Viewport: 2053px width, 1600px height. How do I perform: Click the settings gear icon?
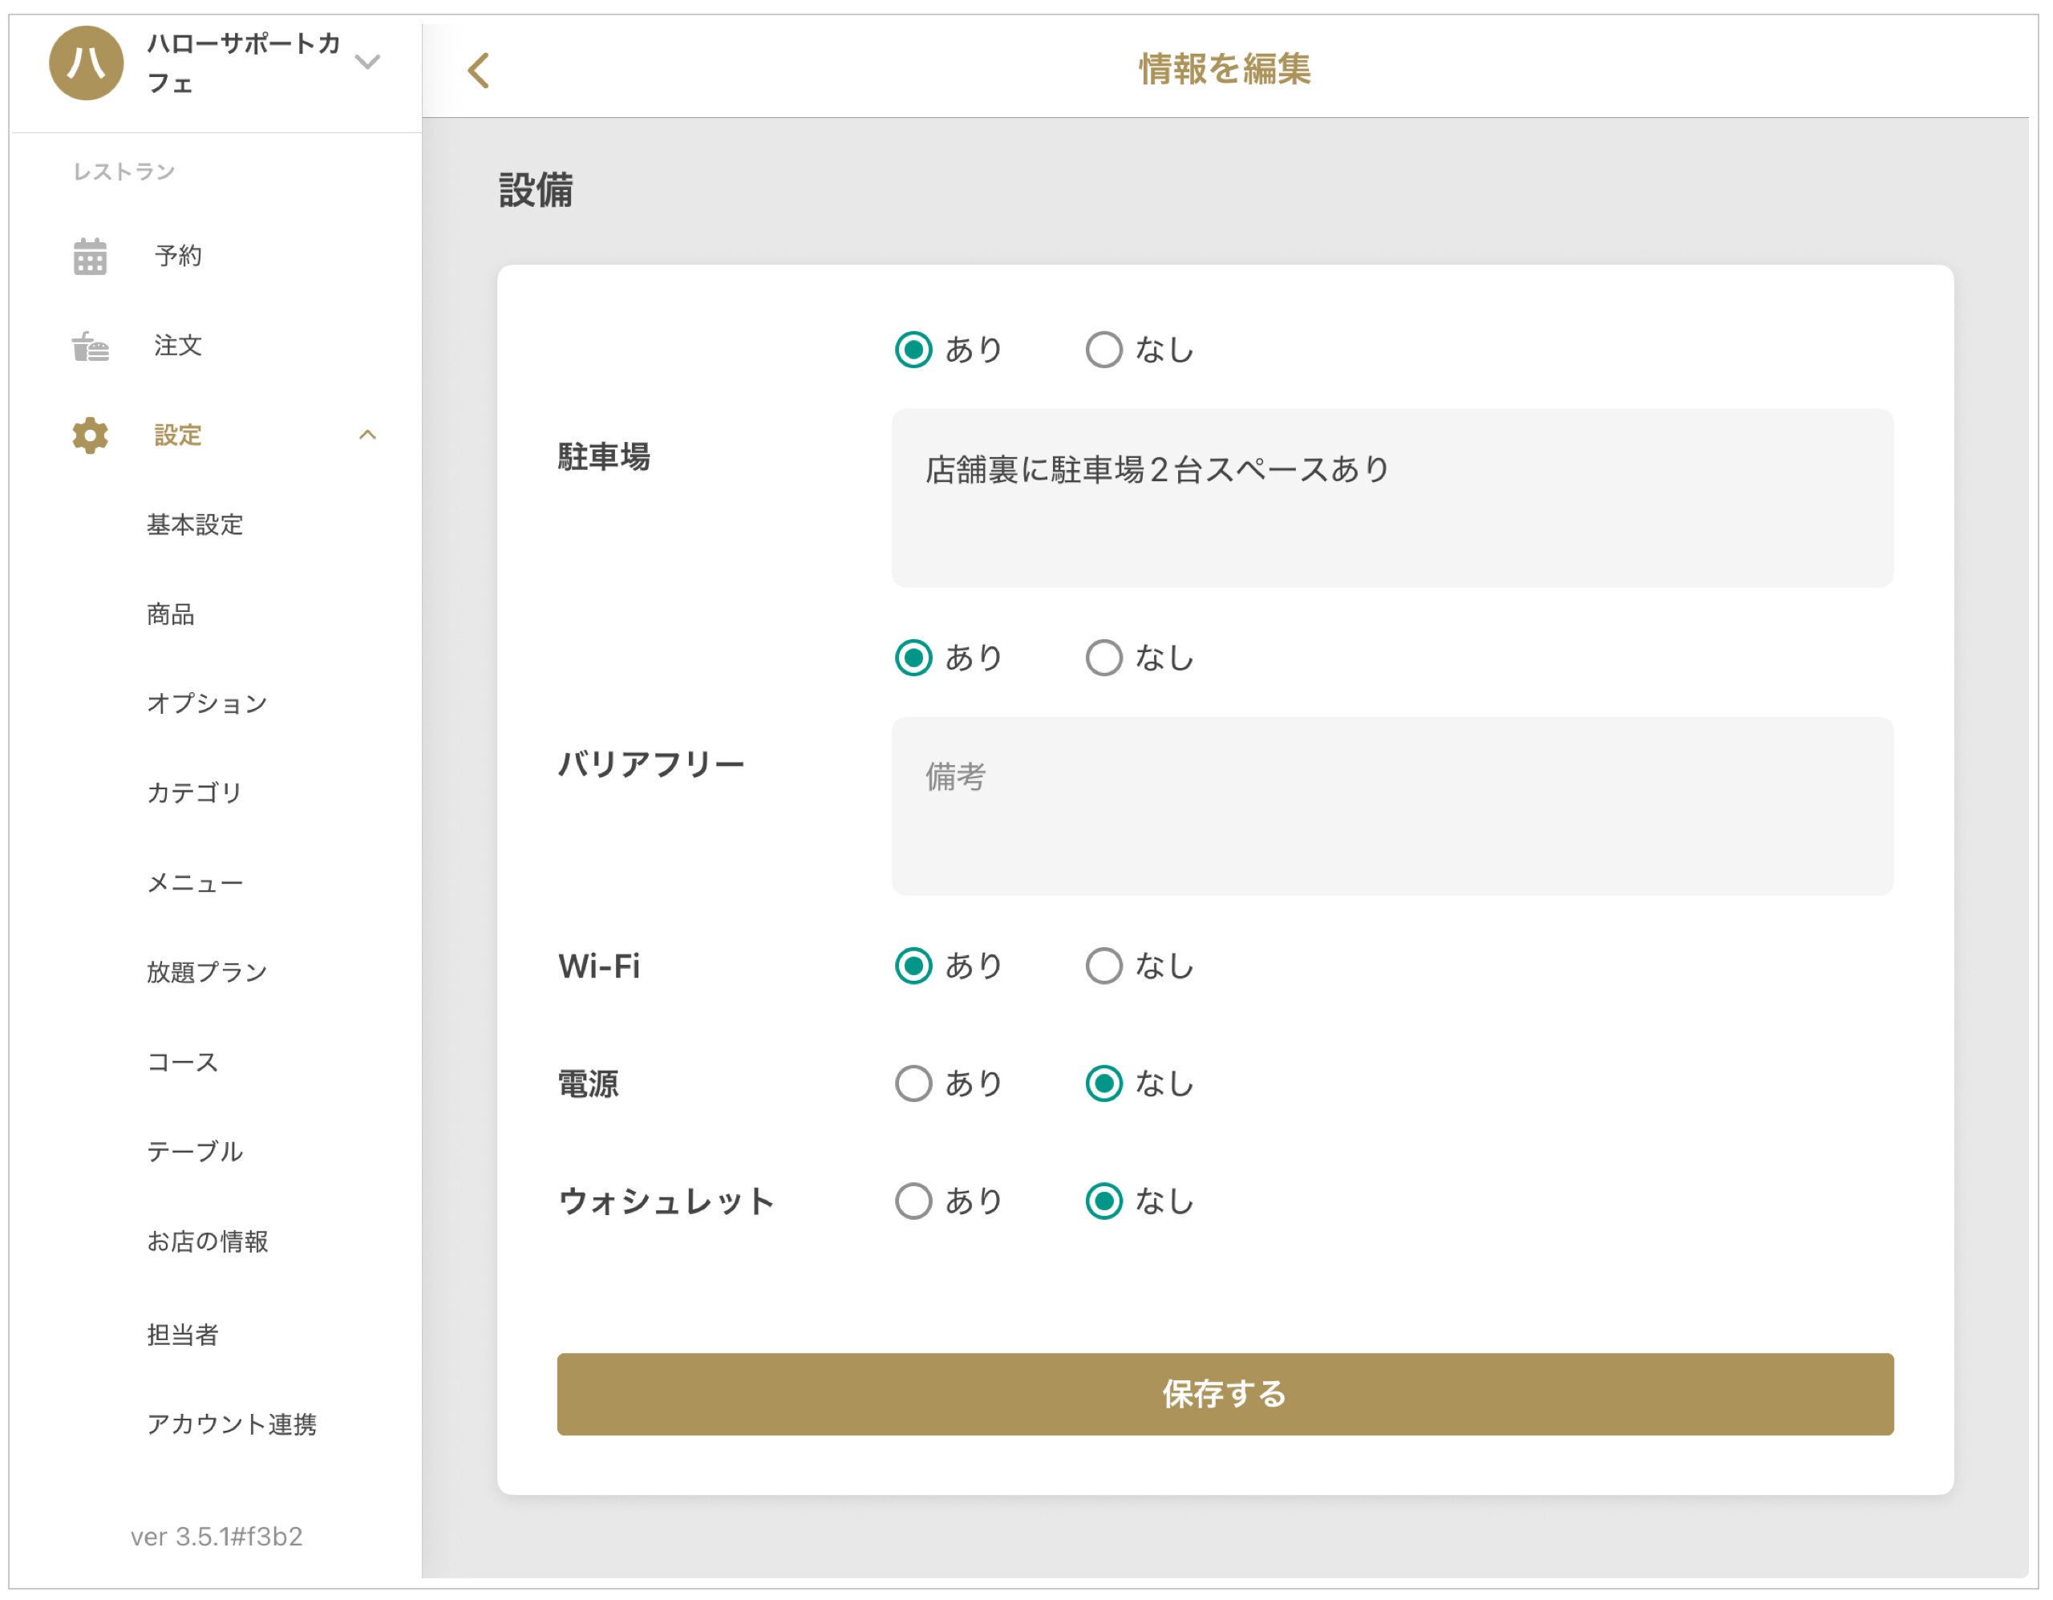click(x=91, y=435)
